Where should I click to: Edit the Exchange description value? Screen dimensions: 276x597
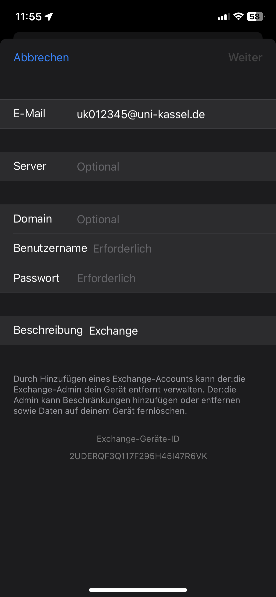[113, 331]
